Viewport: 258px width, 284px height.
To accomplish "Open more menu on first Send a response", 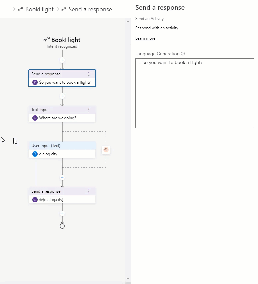I will (89, 74).
